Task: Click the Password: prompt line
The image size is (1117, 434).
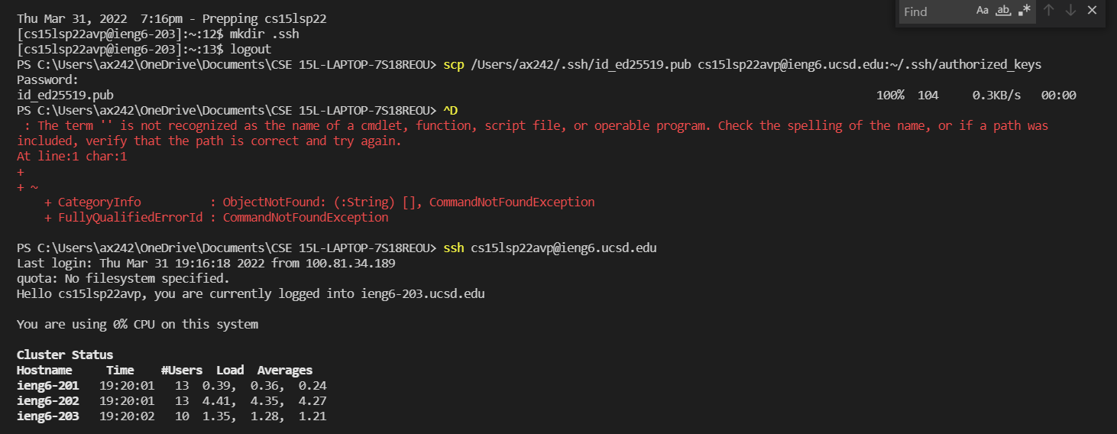Action: 47,80
